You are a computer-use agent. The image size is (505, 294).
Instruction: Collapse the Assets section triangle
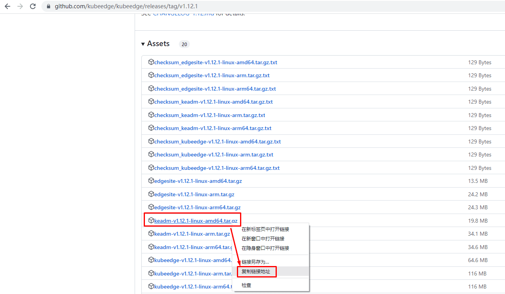point(143,44)
